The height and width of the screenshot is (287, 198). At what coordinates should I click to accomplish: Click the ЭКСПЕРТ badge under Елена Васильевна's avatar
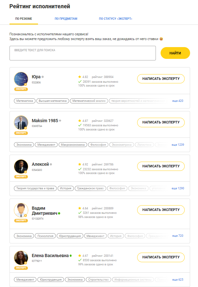tap(21, 268)
